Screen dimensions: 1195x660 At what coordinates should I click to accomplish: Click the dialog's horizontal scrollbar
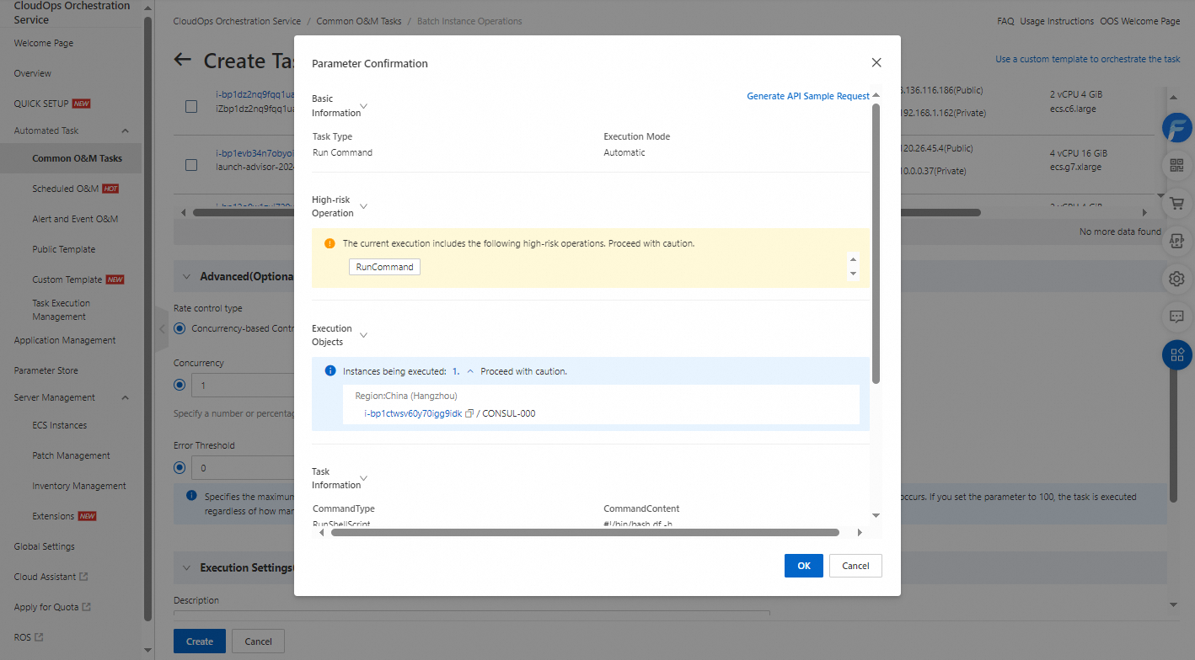585,532
